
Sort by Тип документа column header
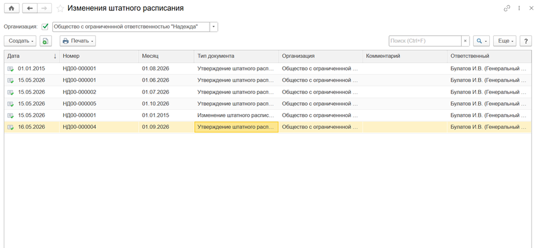point(236,57)
